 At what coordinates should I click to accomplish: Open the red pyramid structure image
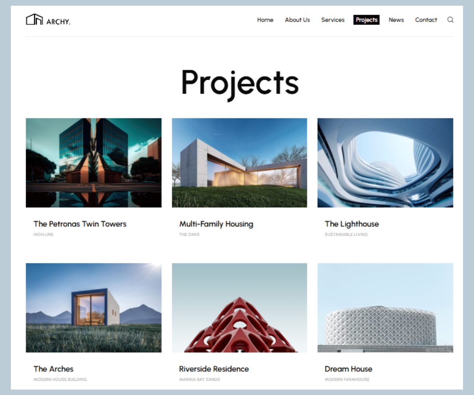tap(239, 308)
